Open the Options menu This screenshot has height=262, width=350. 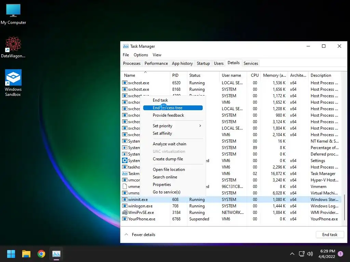click(x=140, y=55)
